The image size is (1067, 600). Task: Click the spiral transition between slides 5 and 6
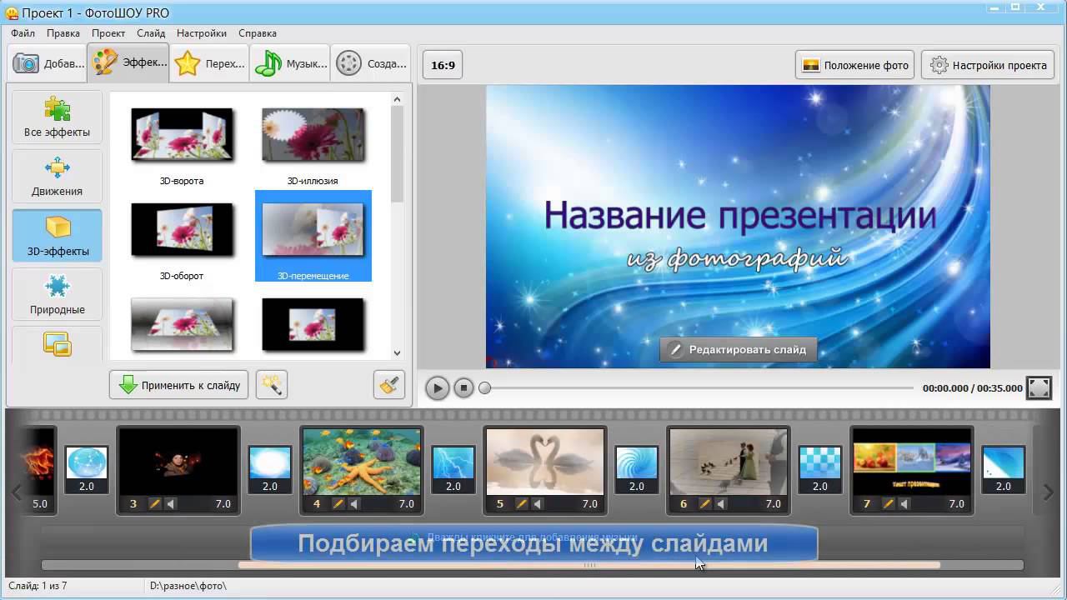tap(637, 462)
